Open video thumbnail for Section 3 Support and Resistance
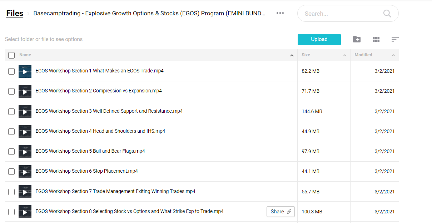The width and height of the screenshot is (432, 223). point(25,111)
